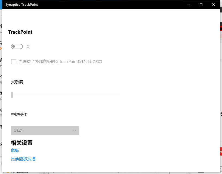Screen dimensions: 222x174
Task: Click the 灵敏度 label text
Action: coord(17,82)
